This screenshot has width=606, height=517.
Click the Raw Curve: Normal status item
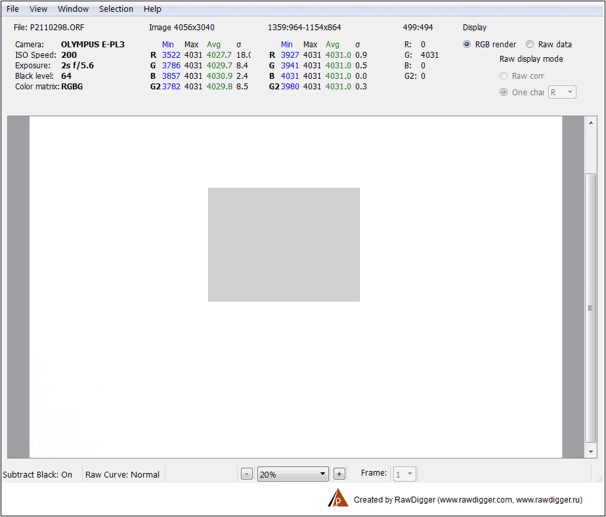(122, 474)
